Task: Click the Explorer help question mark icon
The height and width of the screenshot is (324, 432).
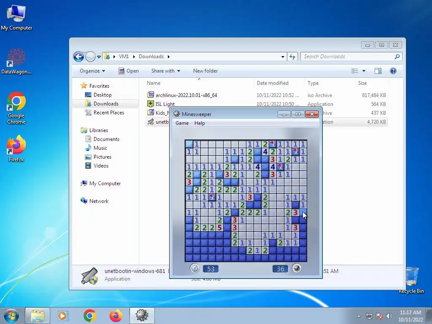Action: tap(393, 71)
